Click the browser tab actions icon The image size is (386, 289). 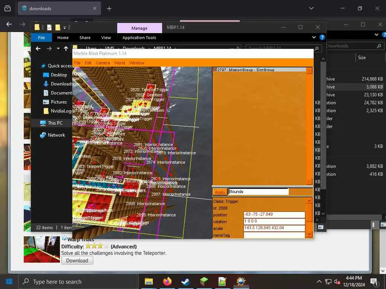8,9
